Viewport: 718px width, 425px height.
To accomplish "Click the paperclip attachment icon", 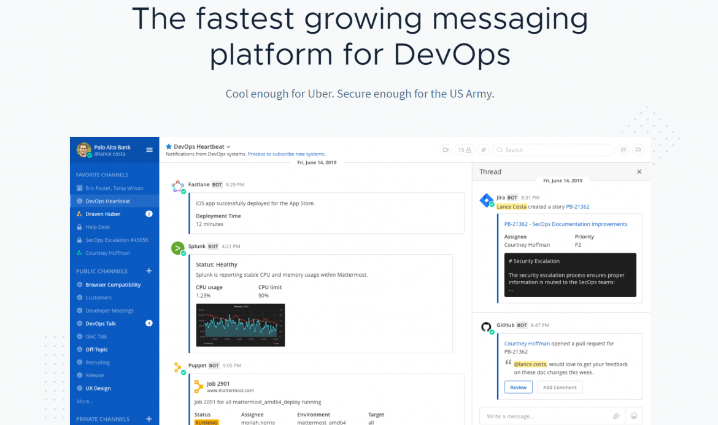I will pos(616,416).
